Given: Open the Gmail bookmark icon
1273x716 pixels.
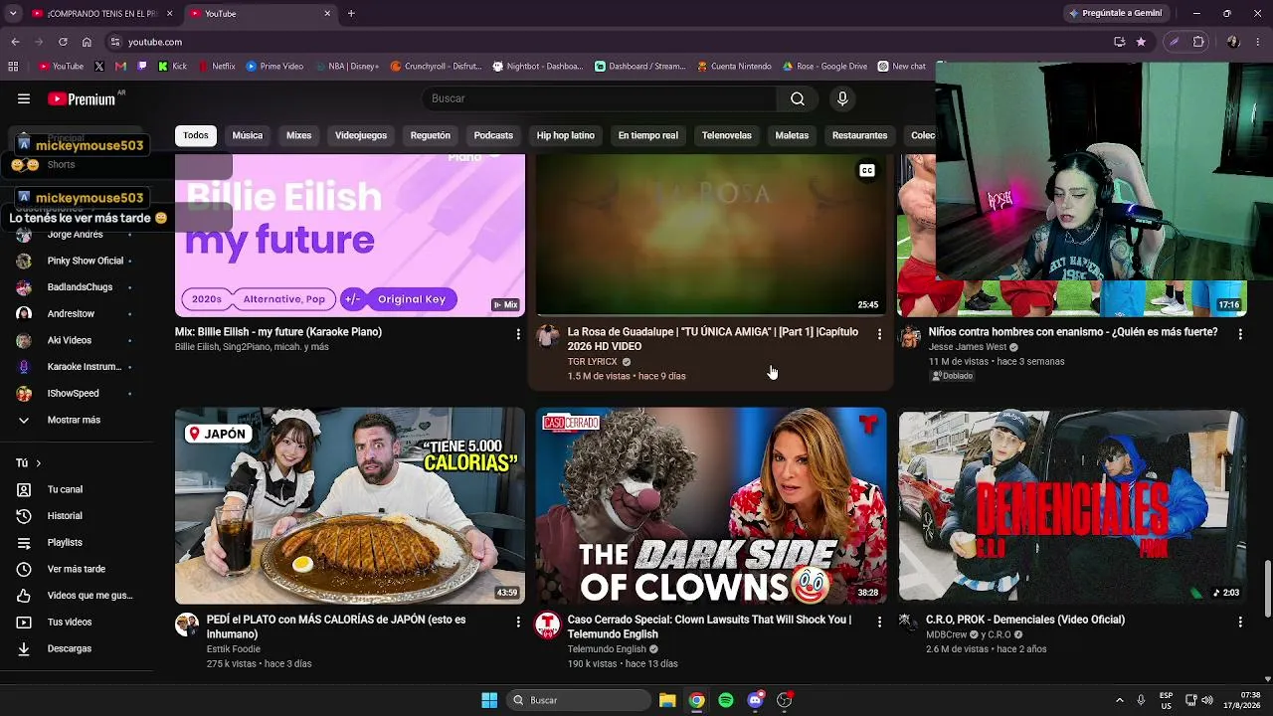Looking at the screenshot, I should [120, 67].
